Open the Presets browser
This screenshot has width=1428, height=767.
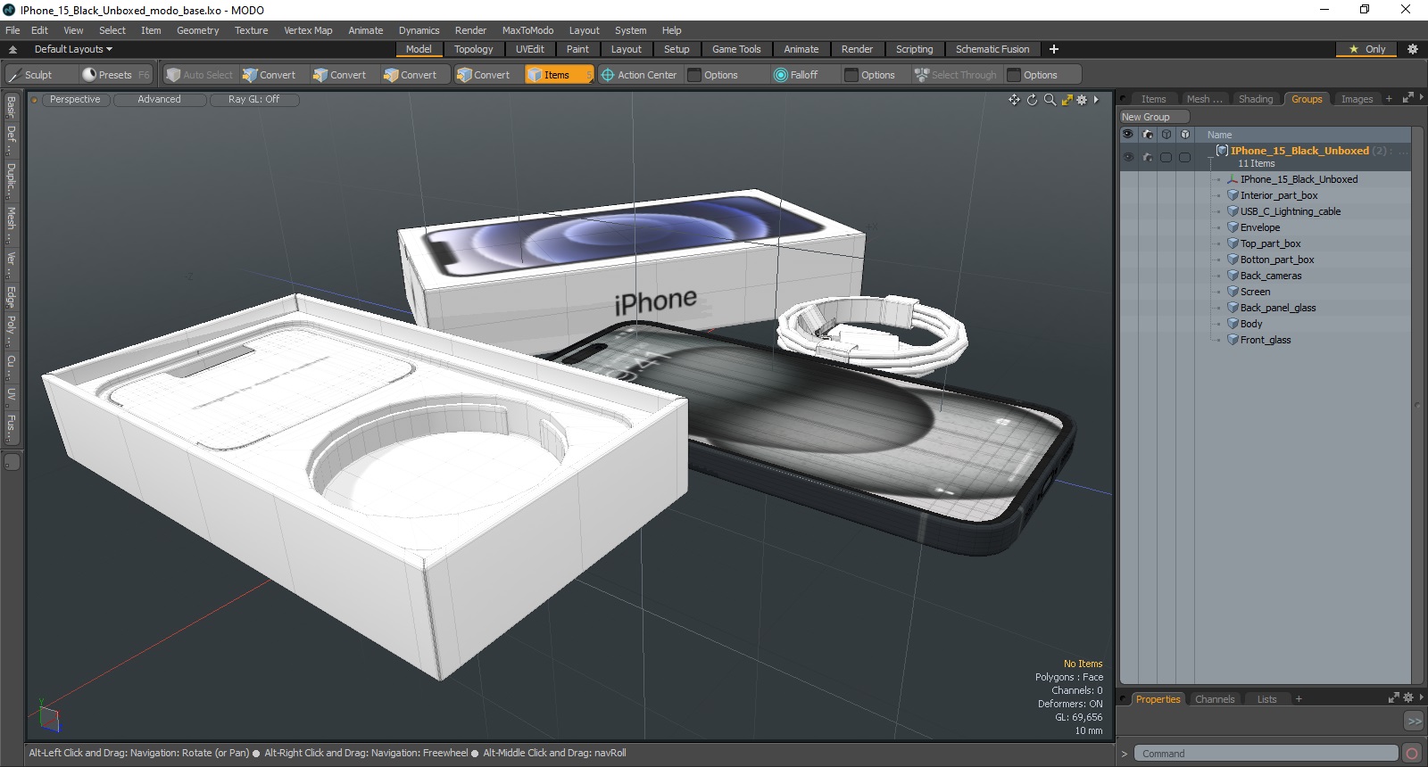pyautogui.click(x=115, y=75)
